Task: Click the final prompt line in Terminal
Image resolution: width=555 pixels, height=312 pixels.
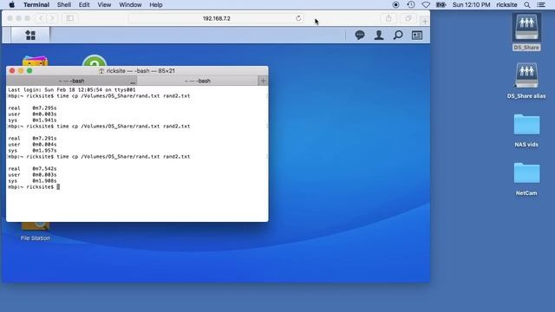Action: [x=34, y=187]
